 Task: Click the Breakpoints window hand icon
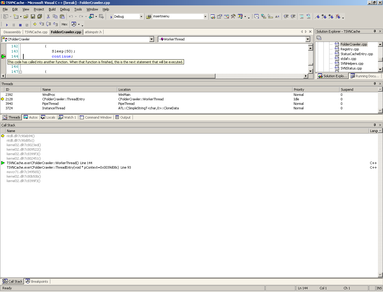pyautogui.click(x=74, y=24)
